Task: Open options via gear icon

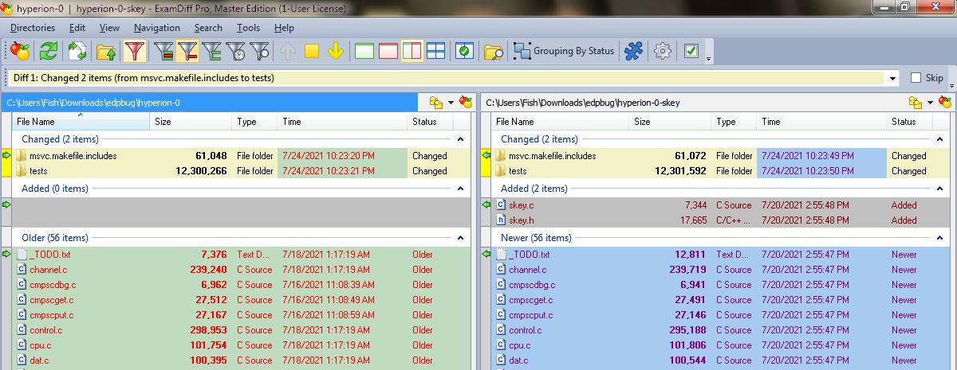Action: pos(662,51)
